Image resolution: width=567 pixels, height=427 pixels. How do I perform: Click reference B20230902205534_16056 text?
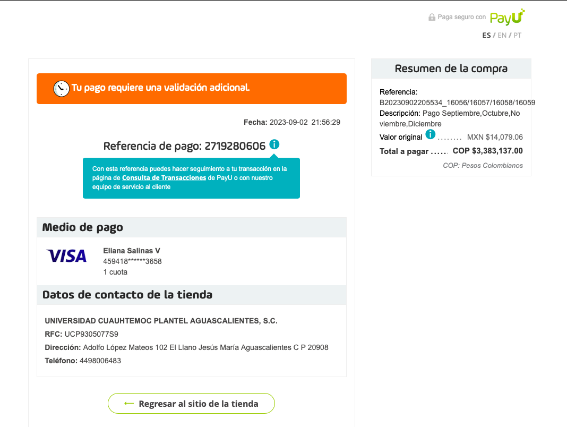(458, 103)
